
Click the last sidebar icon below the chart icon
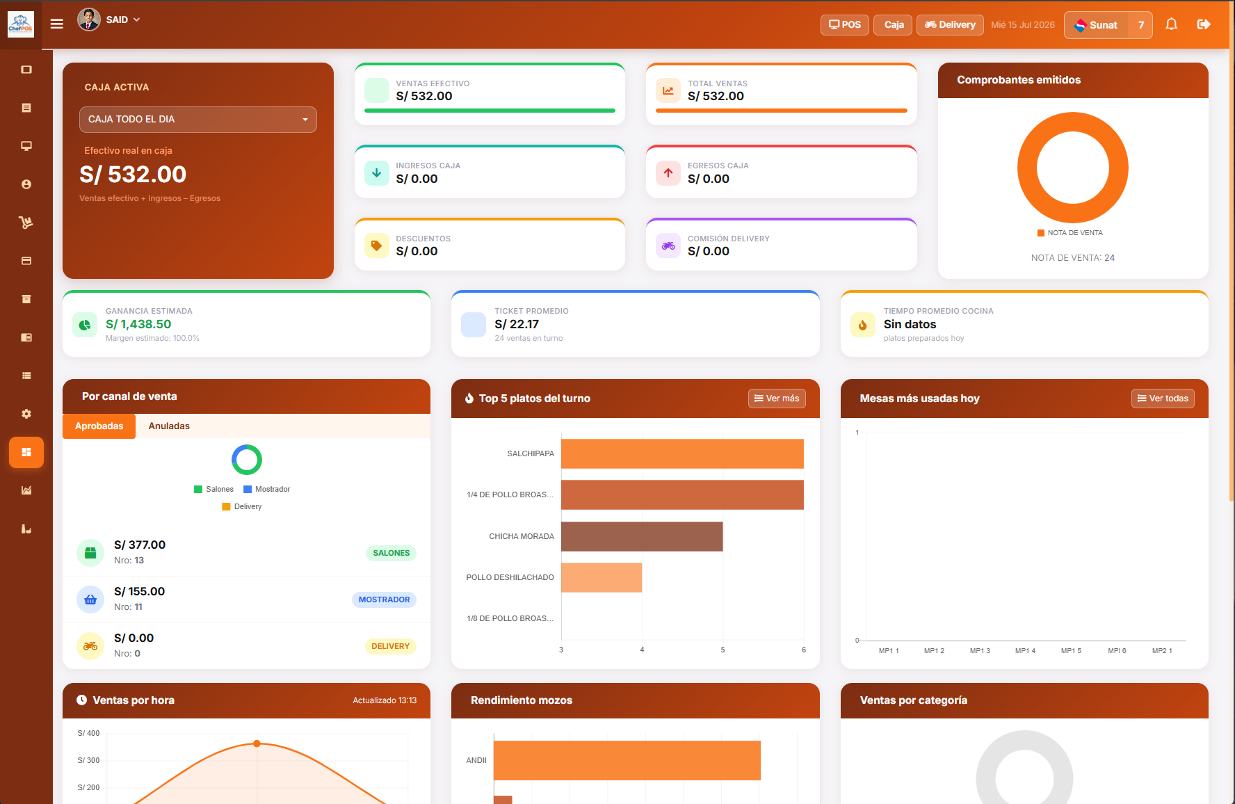click(26, 529)
